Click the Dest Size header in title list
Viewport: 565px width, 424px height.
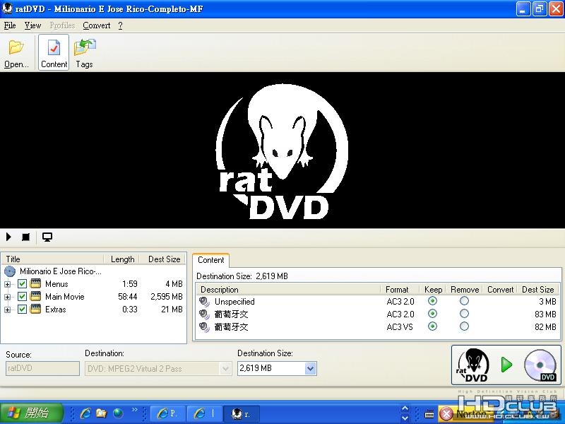(x=164, y=259)
